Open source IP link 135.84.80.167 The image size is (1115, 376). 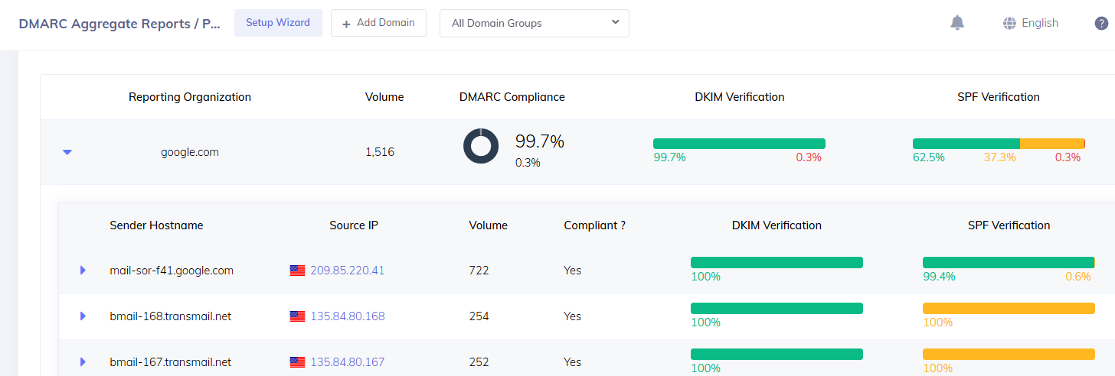pos(347,362)
